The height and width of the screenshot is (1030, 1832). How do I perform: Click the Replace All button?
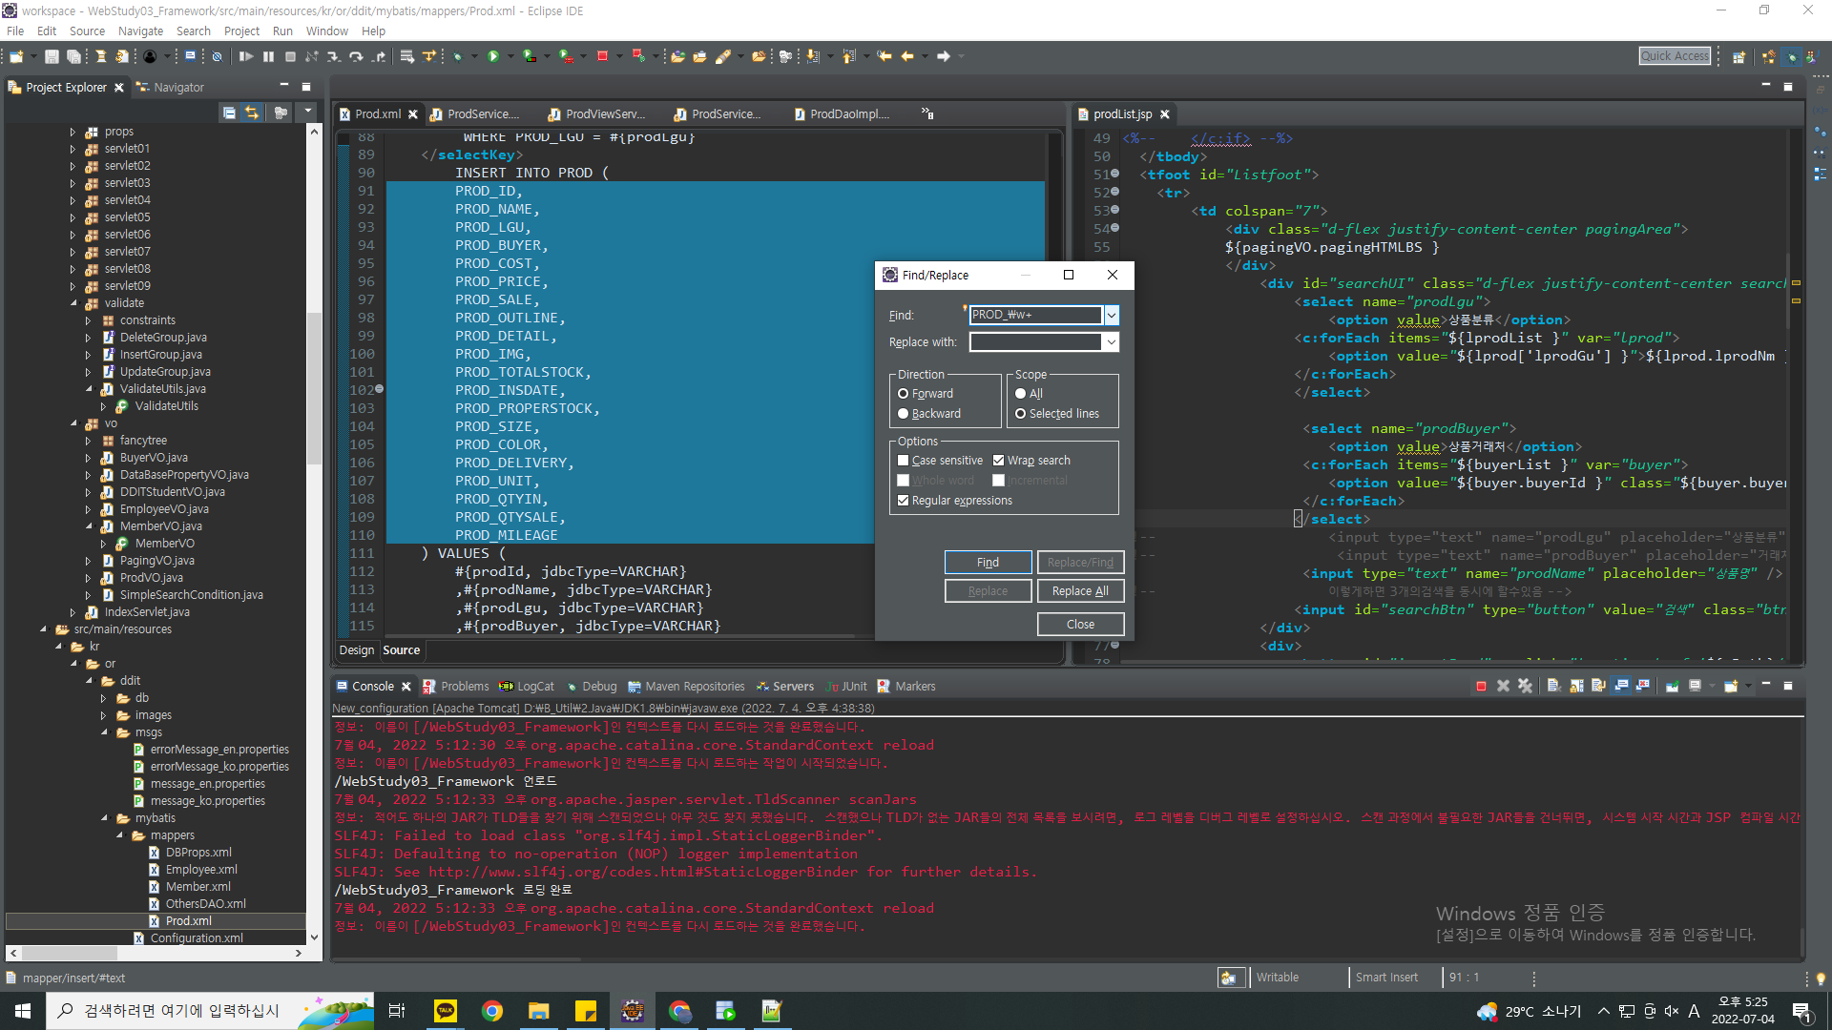point(1080,591)
